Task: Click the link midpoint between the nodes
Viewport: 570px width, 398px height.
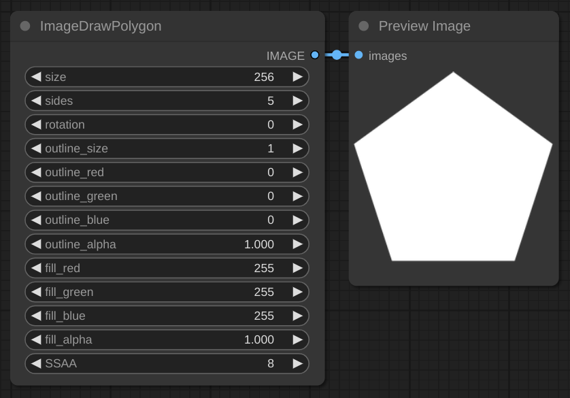Action: click(337, 55)
